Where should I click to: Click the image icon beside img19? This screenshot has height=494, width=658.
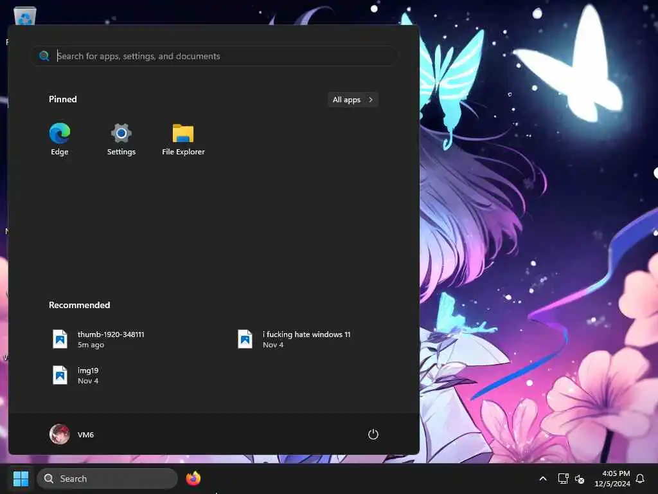point(60,375)
